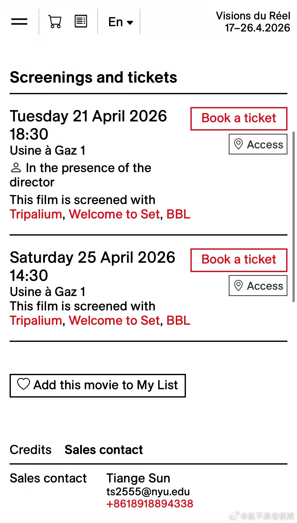Click location pin icon in Tuesday Access button

(x=238, y=144)
